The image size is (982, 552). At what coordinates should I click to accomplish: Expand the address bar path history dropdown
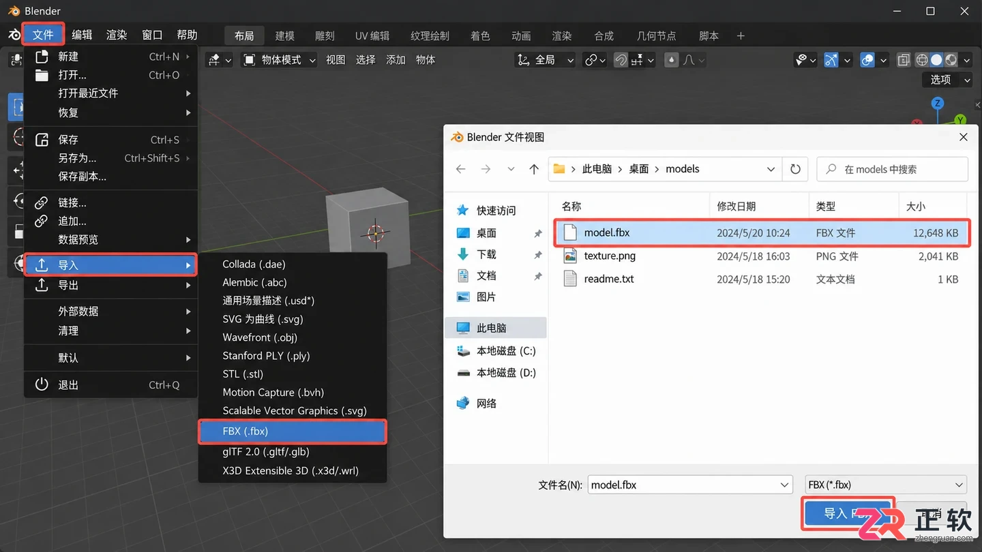coord(771,169)
